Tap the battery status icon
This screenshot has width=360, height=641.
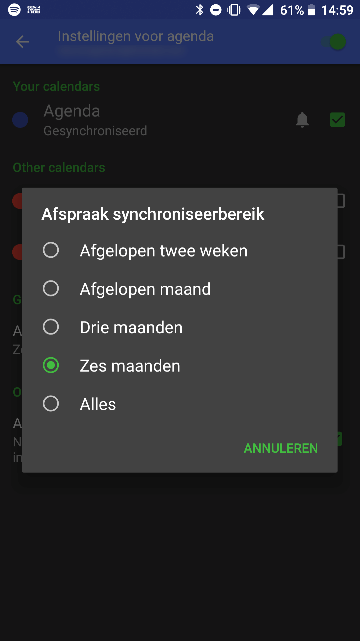(311, 10)
